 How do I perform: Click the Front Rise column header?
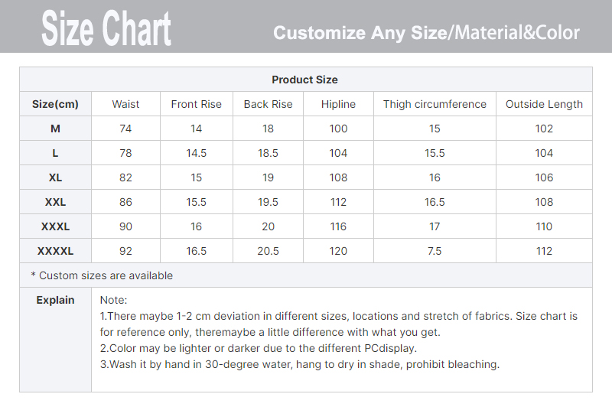197,104
